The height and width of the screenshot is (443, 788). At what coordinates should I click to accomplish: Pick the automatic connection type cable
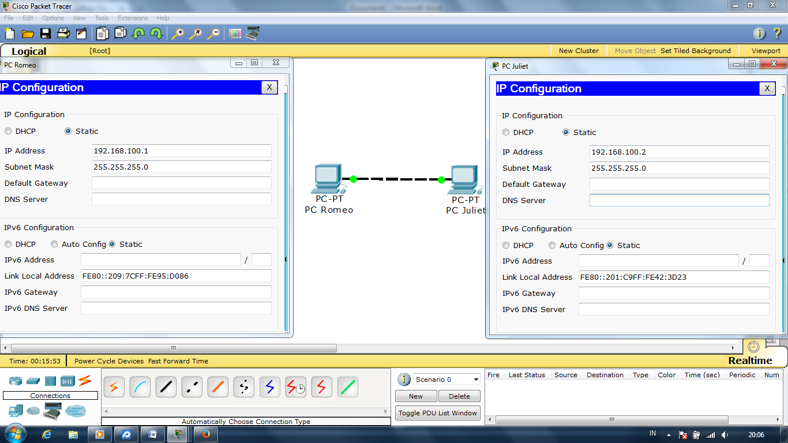pos(114,386)
